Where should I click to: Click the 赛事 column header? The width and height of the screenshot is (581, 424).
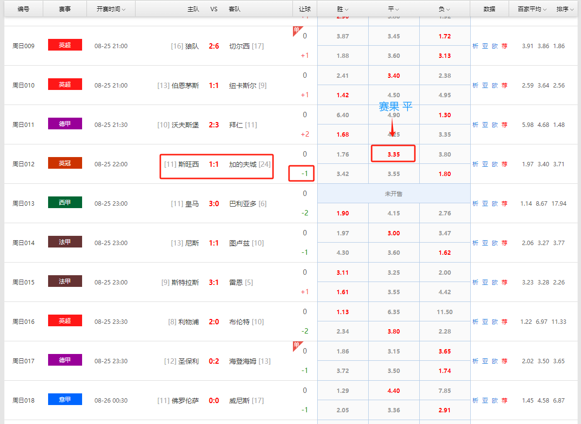click(x=65, y=9)
